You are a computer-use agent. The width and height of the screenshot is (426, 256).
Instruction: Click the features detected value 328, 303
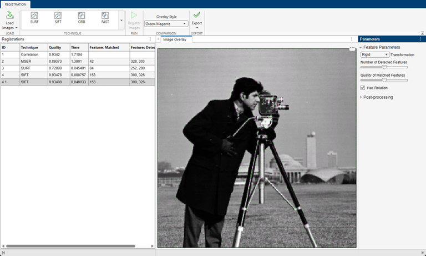[x=138, y=62]
